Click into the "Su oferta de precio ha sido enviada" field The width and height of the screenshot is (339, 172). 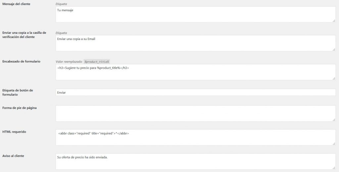(x=195, y=161)
